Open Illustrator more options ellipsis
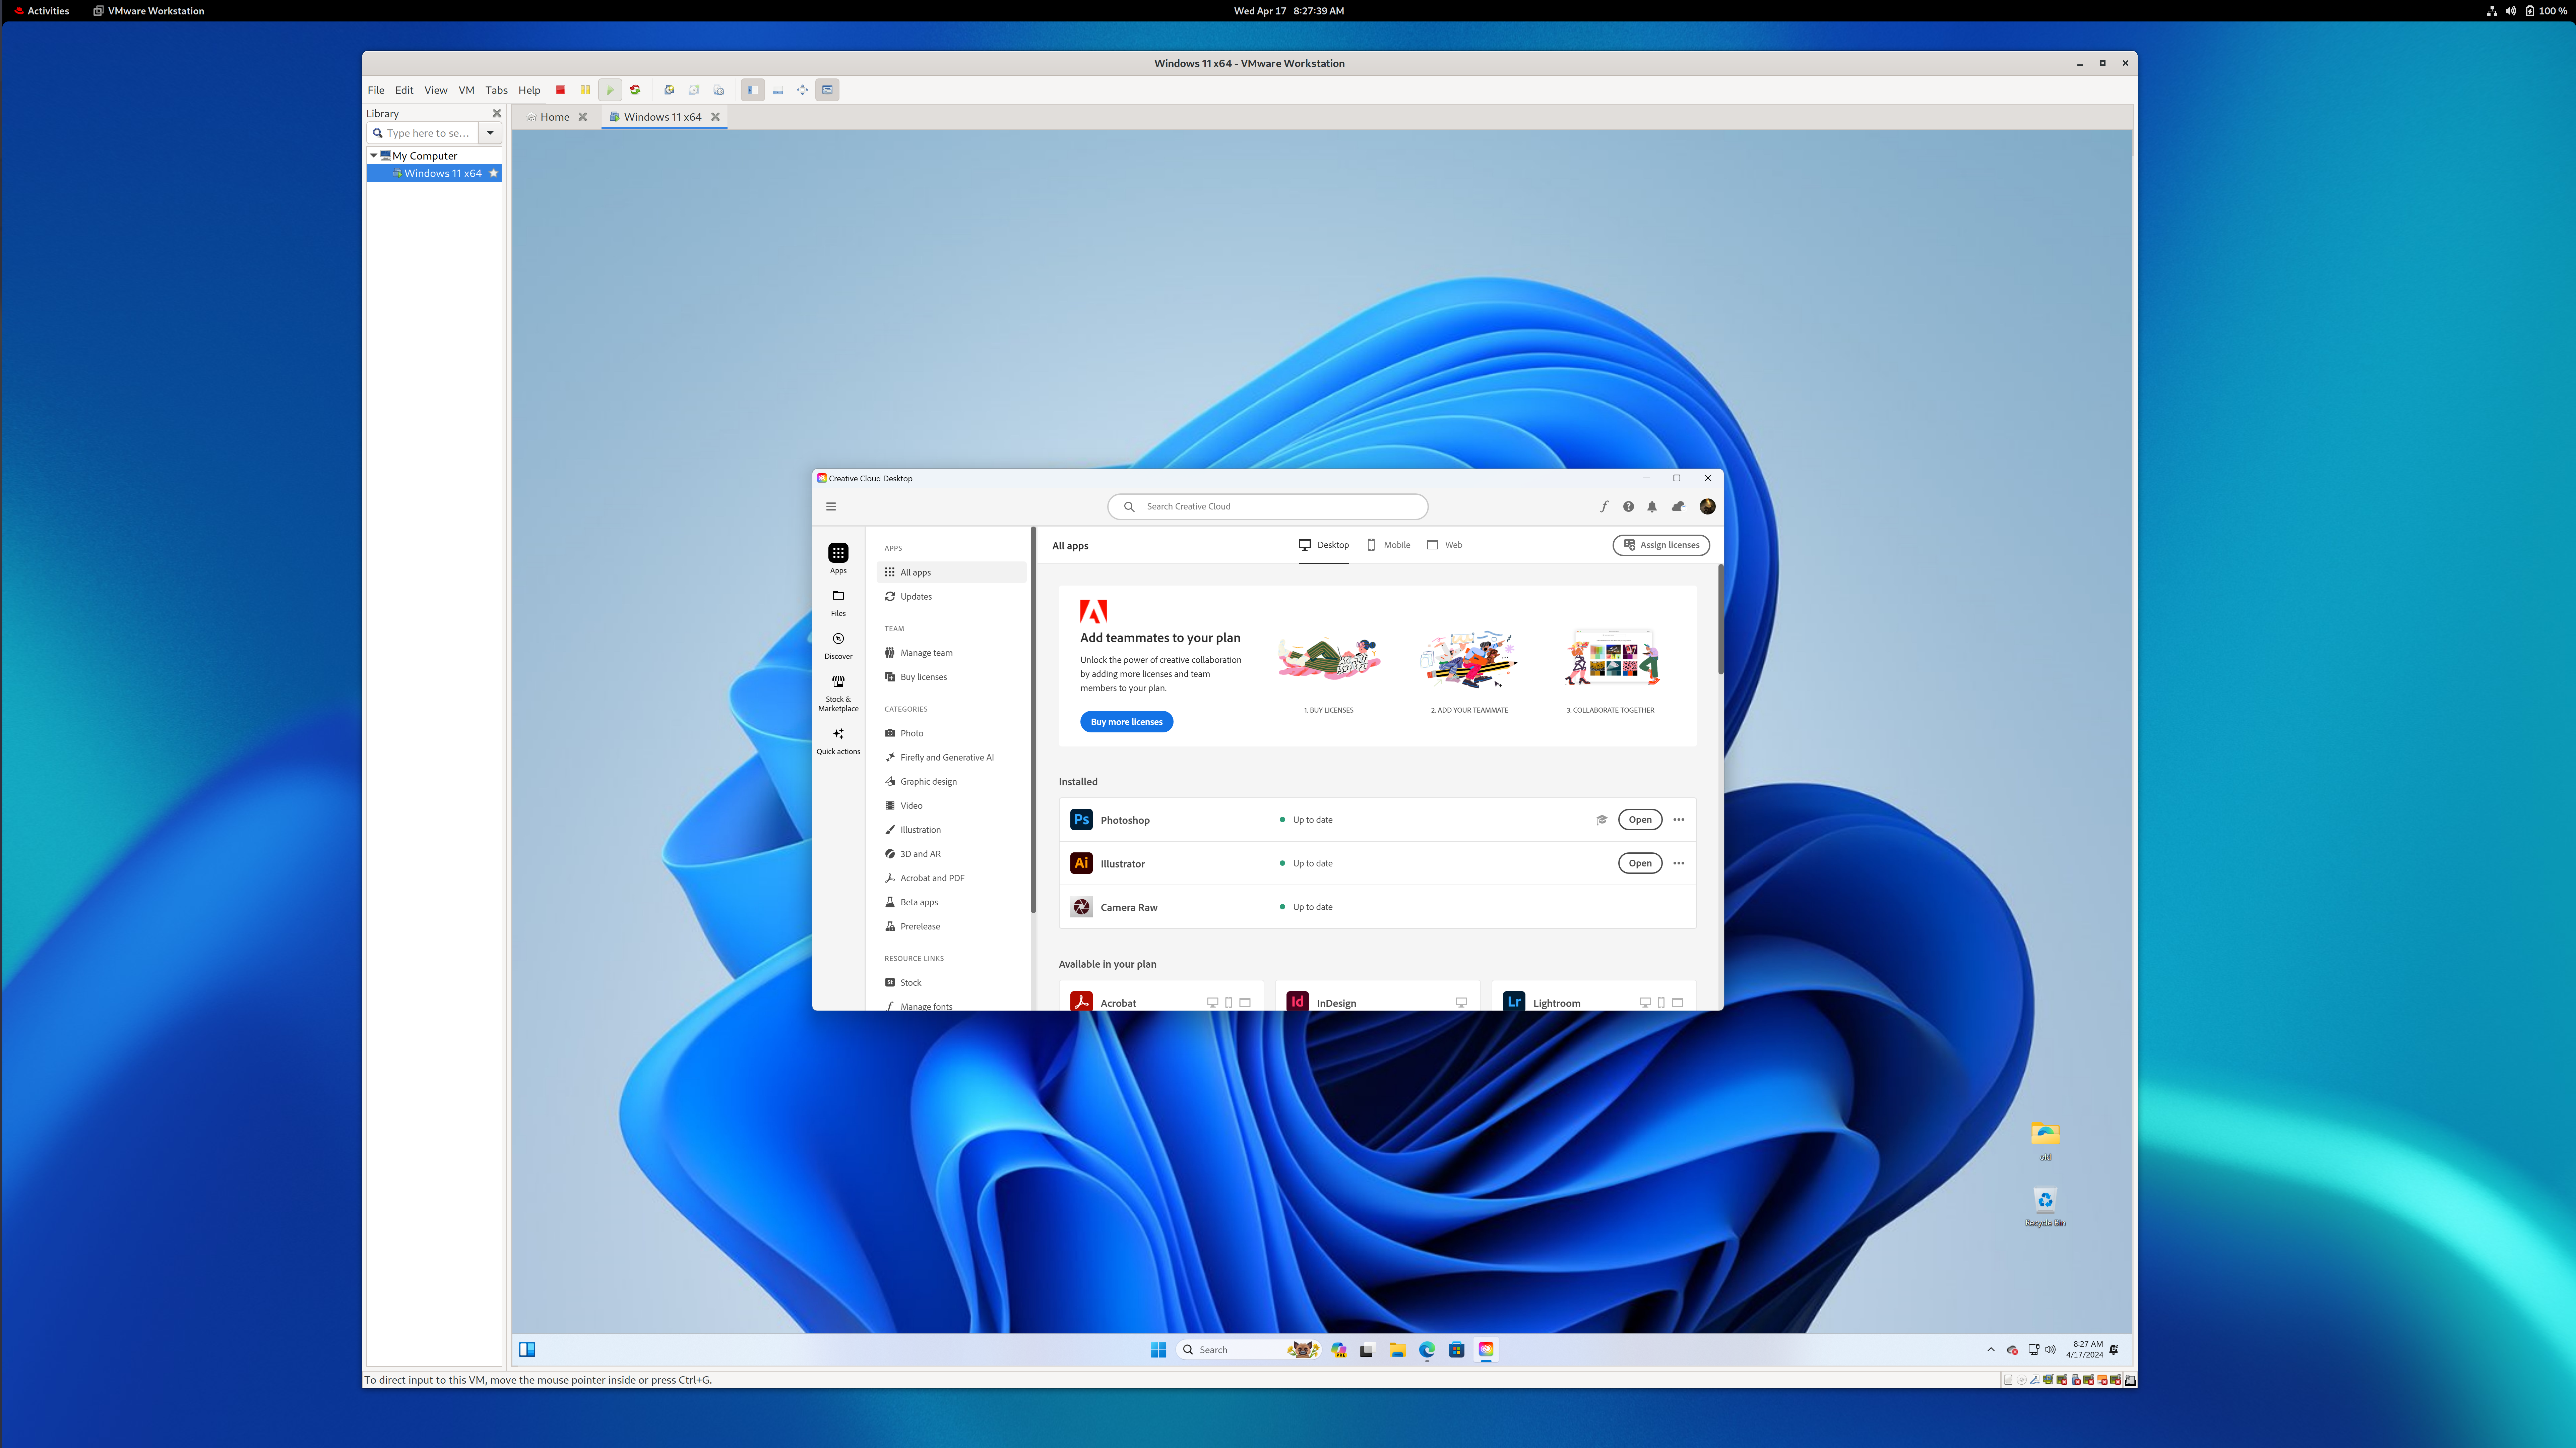Viewport: 2576px width, 1448px height. click(1679, 863)
